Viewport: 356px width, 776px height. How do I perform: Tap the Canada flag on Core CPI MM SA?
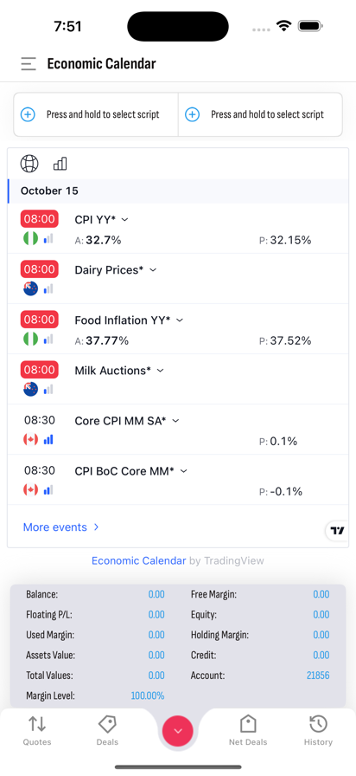click(x=30, y=439)
